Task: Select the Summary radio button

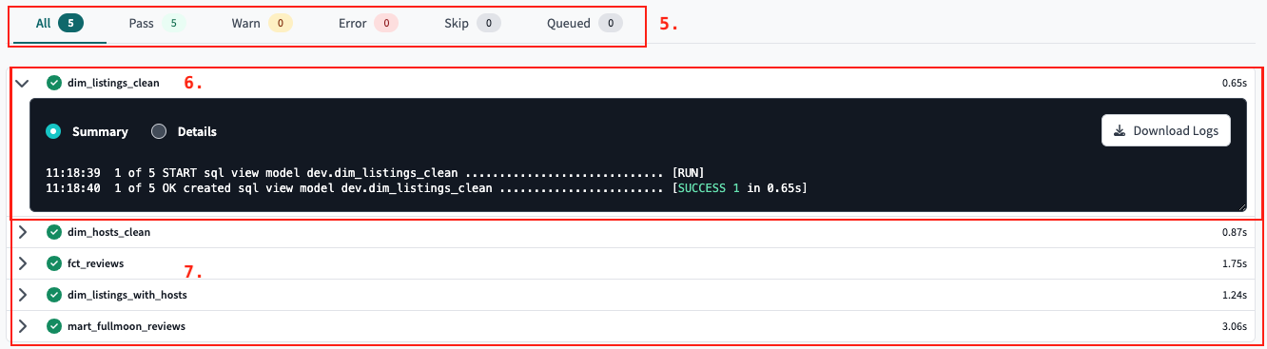Action: 53,131
